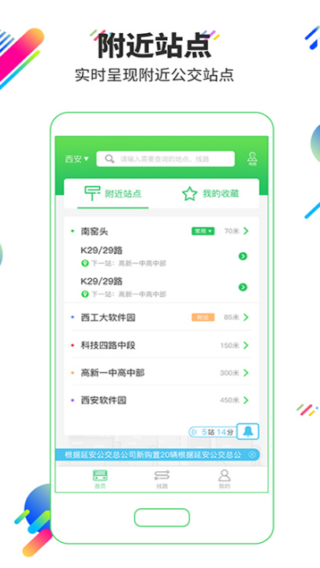Switch to 我的收藏 tab
The height and width of the screenshot is (568, 320).
pyautogui.click(x=210, y=194)
